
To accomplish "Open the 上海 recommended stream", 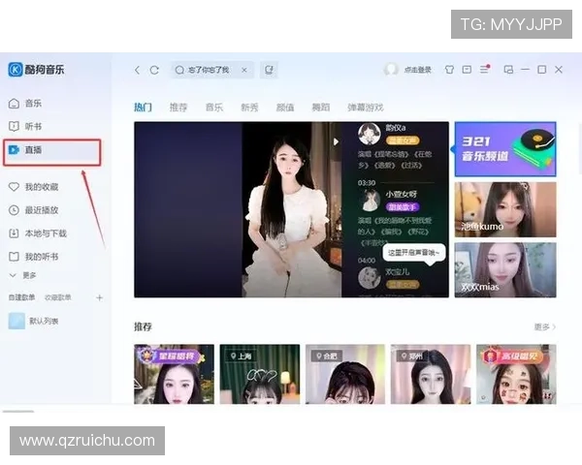I will click(260, 374).
